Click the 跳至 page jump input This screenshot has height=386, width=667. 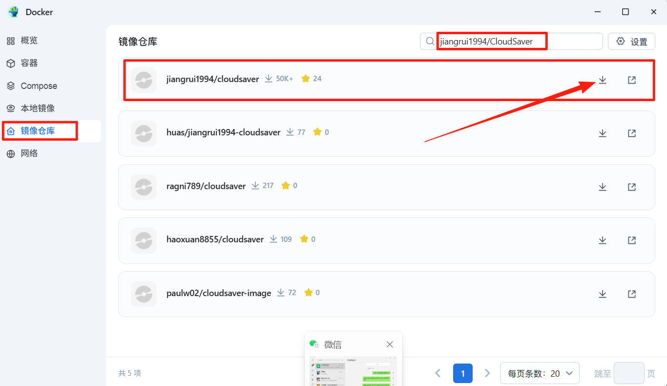[x=629, y=373]
